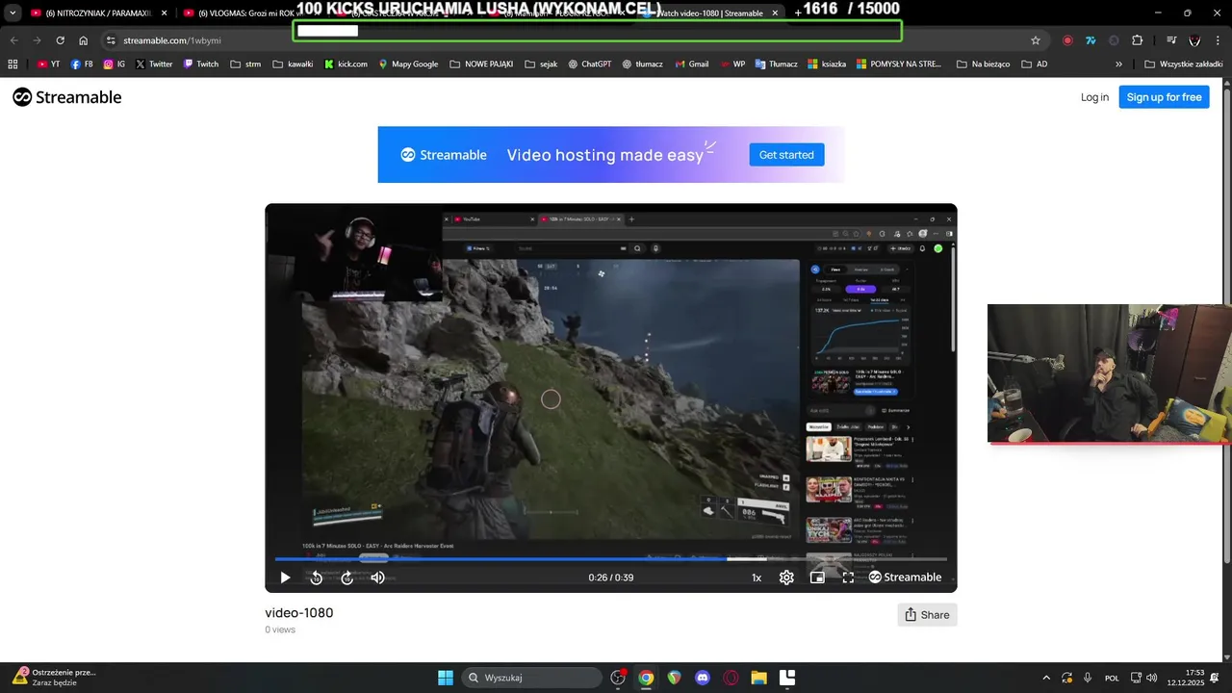Open the ChatGPT bookmark
Viewport: 1232px width, 693px height.
(x=589, y=64)
